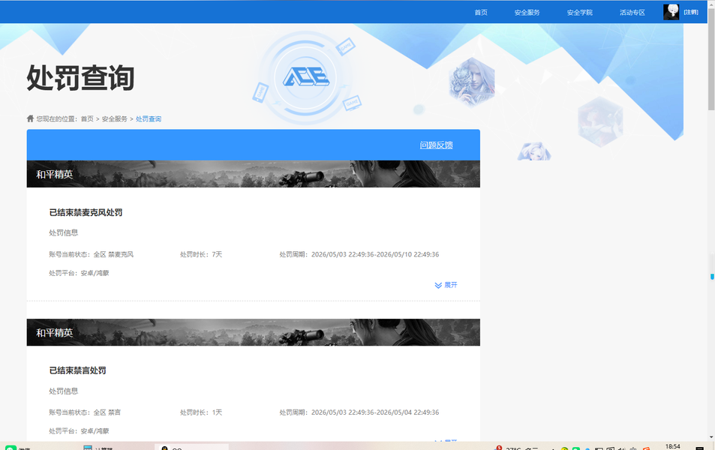The height and width of the screenshot is (450, 715).
Task: Click the 已结束禁言处罚 heading
Action: point(77,370)
